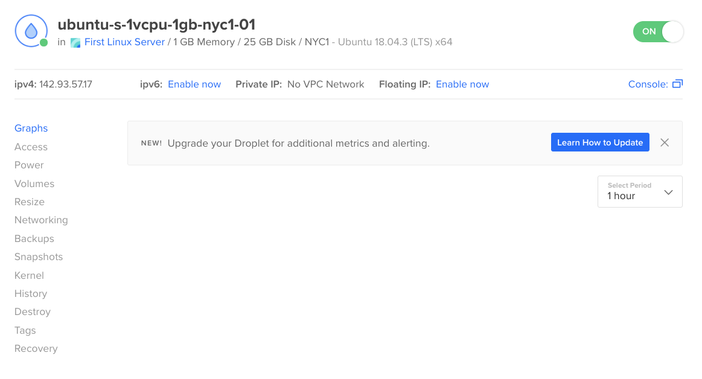Select Volumes in the sidebar
Screen dimensions: 702x379
point(34,183)
